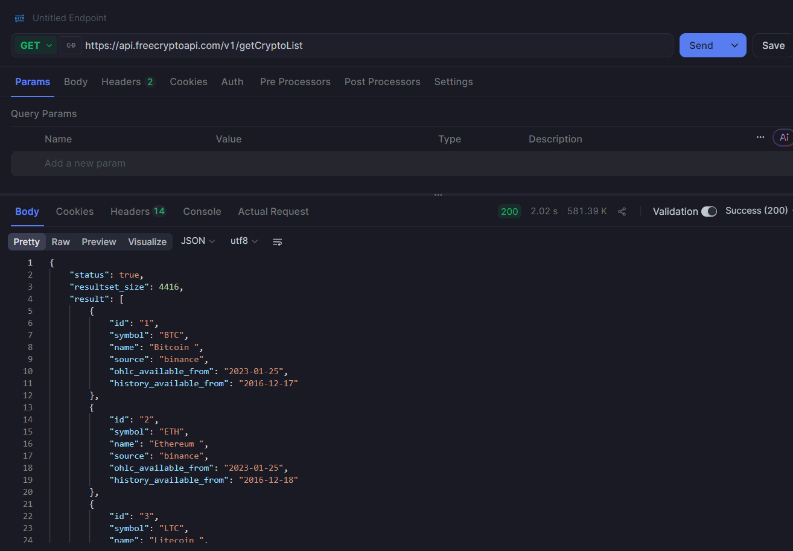
Task: Open the JSON format dropdown
Action: point(197,241)
